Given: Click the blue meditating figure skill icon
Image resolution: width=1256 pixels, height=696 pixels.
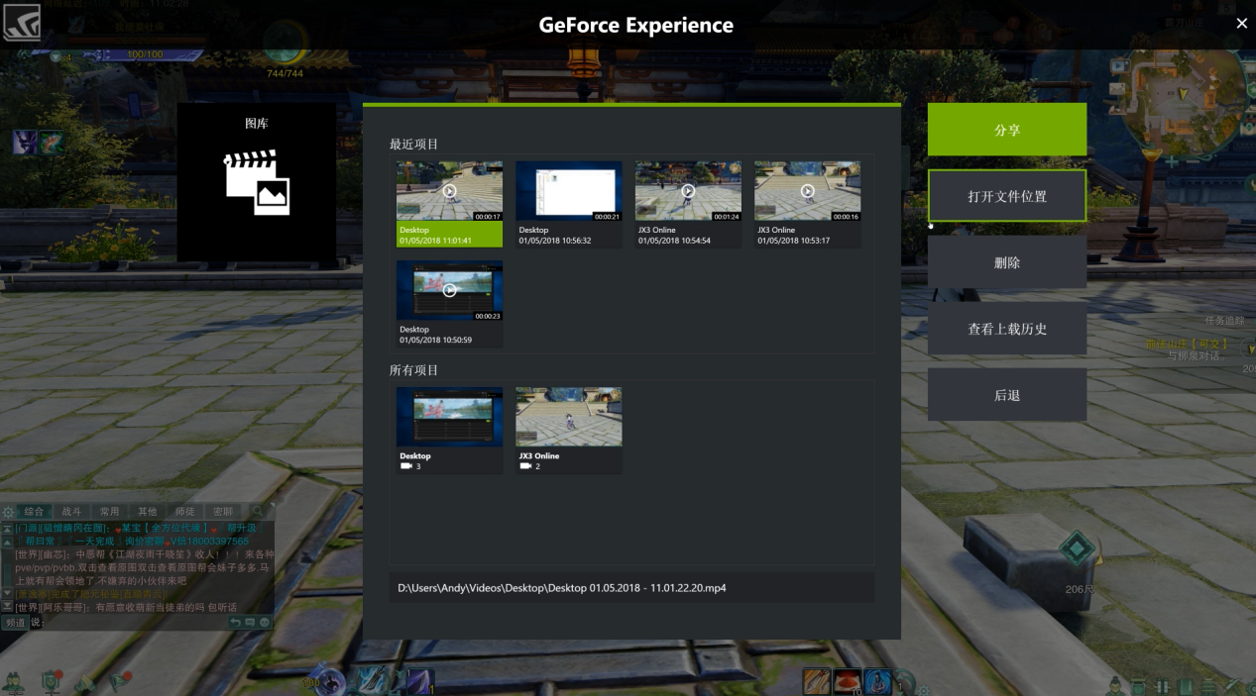Looking at the screenshot, I should click(x=878, y=682).
